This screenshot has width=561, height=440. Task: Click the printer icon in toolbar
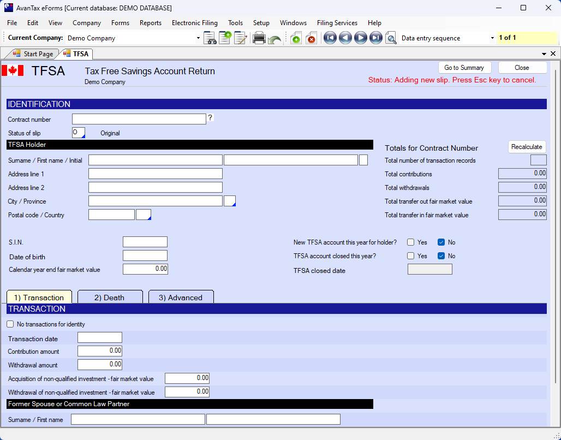(x=259, y=38)
